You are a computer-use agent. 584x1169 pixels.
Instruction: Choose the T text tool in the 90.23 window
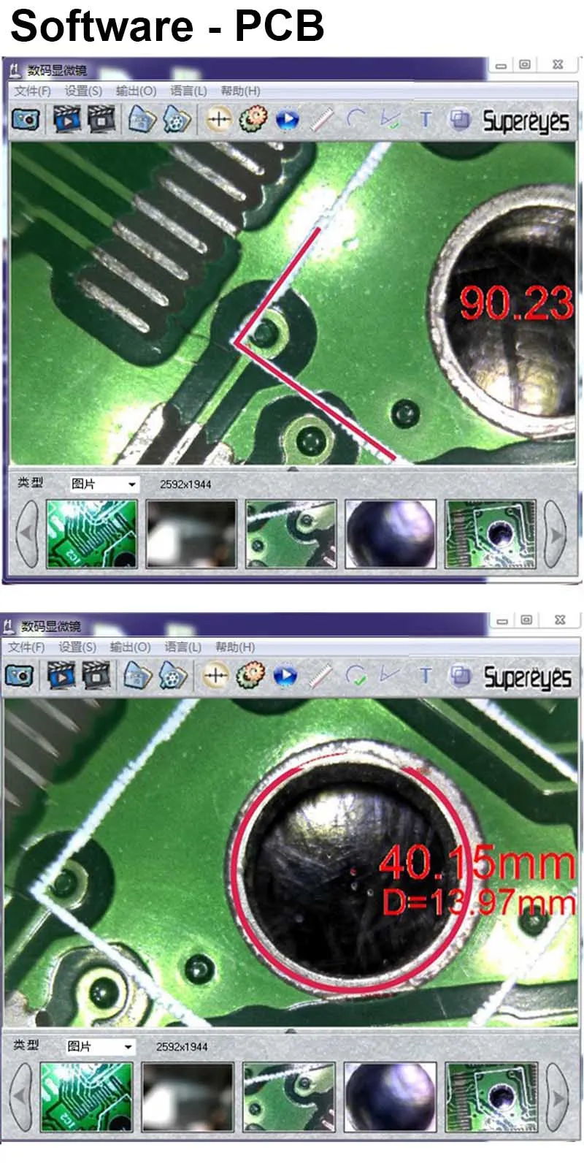point(425,119)
